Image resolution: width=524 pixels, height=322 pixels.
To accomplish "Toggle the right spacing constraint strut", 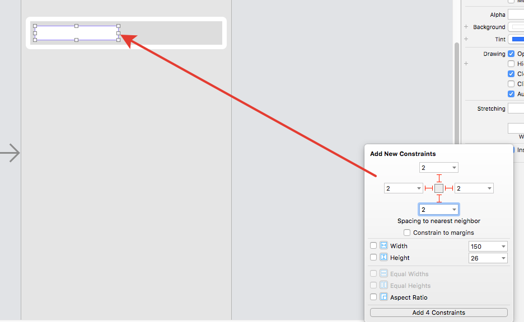I will click(449, 188).
